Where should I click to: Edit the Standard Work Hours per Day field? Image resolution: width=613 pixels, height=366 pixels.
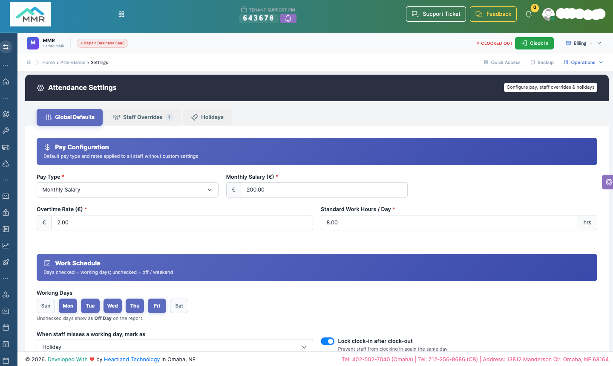(449, 223)
